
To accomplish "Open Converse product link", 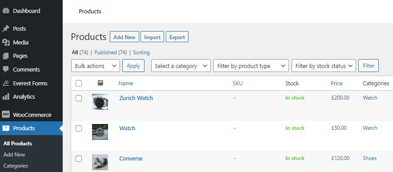I will click(131, 159).
